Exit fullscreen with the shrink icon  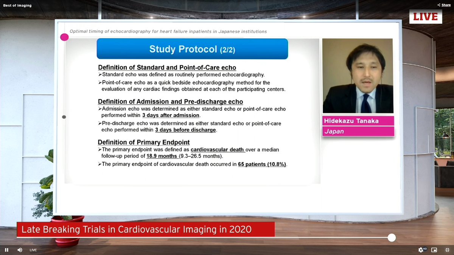tap(447, 250)
